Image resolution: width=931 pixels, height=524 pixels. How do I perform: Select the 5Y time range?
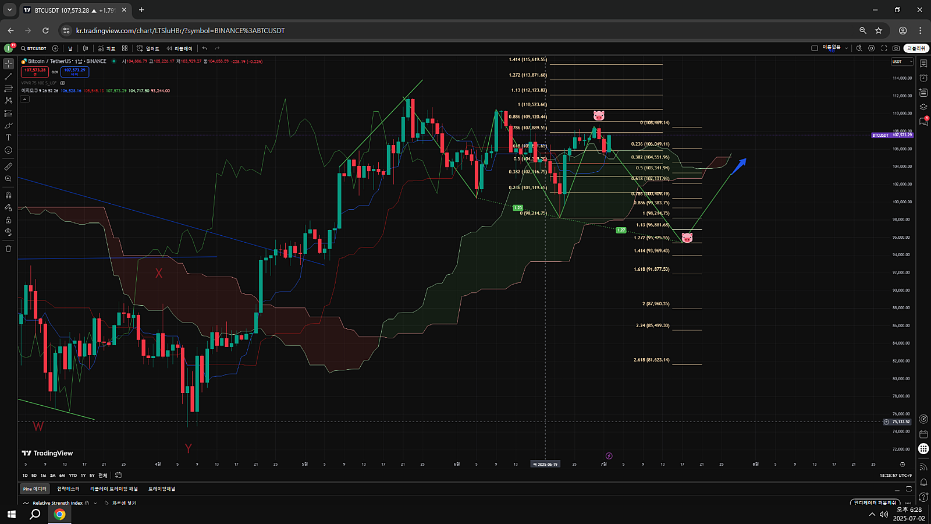click(x=92, y=476)
